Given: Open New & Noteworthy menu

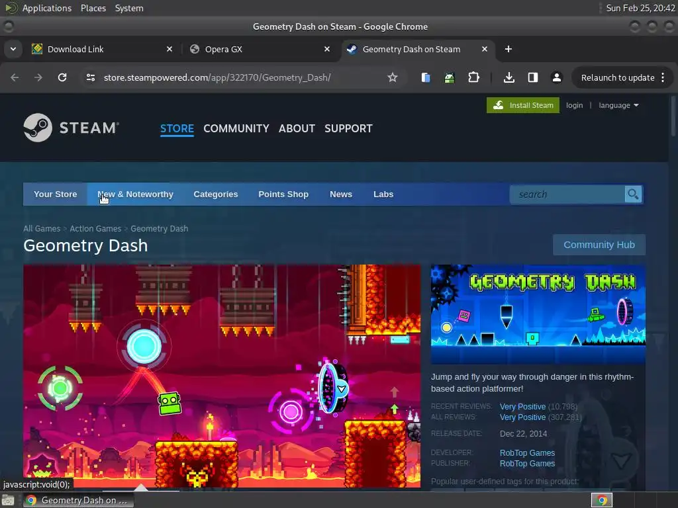Looking at the screenshot, I should 135,194.
